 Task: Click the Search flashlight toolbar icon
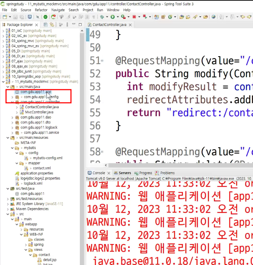(x=195, y=17)
